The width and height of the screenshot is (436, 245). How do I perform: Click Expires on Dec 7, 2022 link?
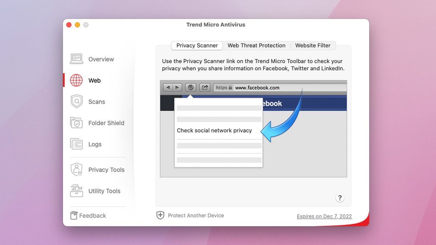[x=324, y=216]
